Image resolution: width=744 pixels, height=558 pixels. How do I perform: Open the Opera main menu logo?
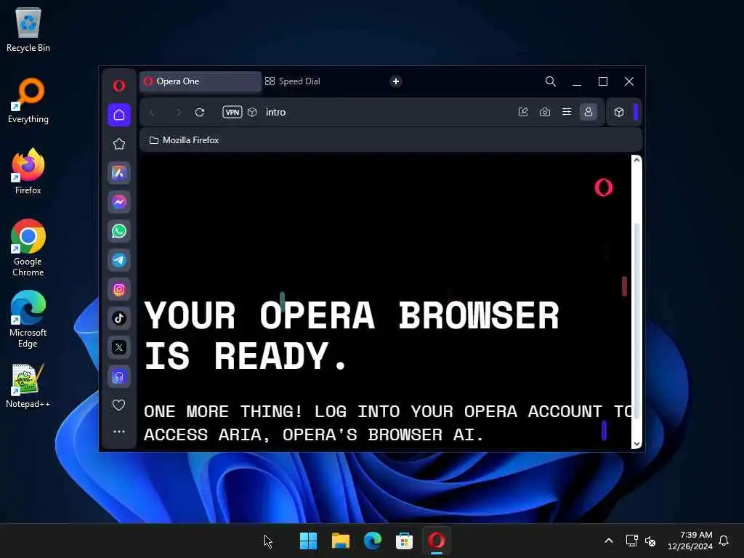[118, 86]
